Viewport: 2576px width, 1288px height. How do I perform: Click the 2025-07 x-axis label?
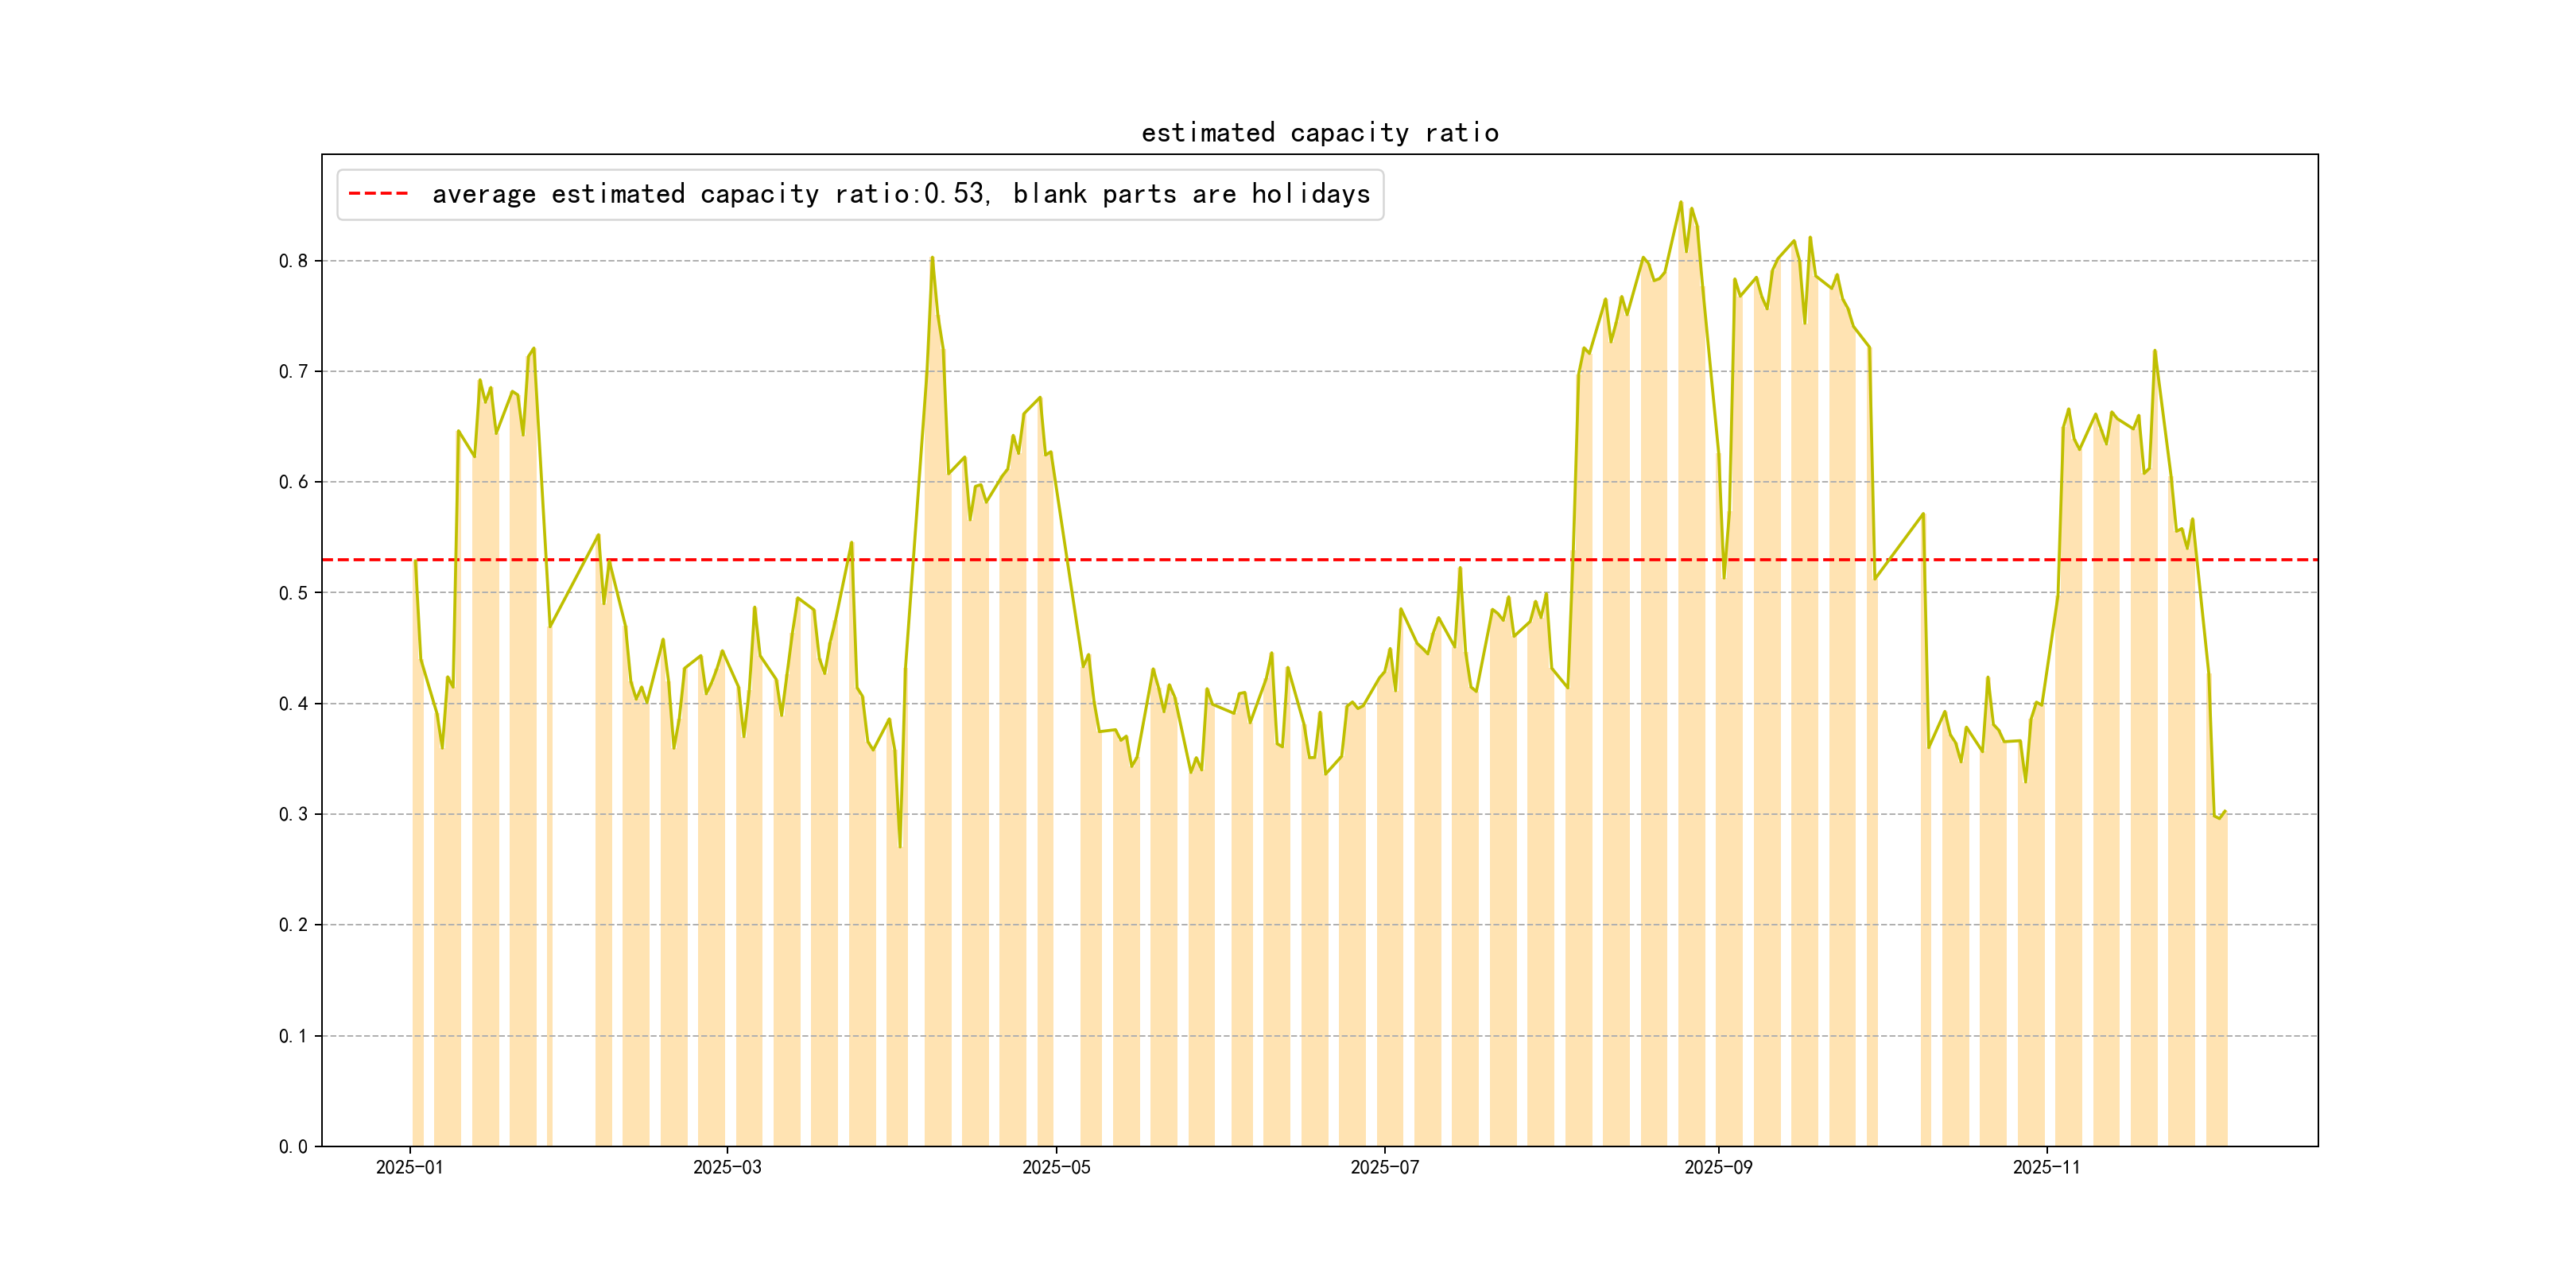1384,1167
